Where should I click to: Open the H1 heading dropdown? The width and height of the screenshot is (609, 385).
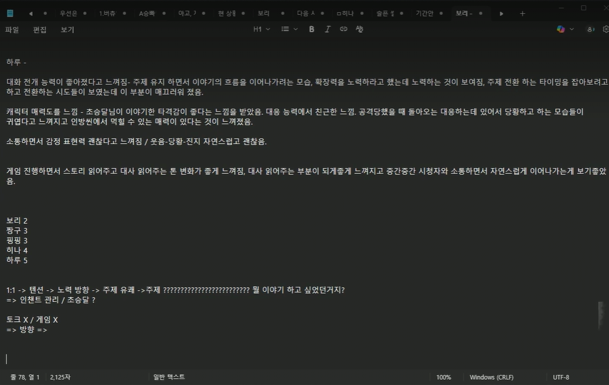[x=261, y=29]
